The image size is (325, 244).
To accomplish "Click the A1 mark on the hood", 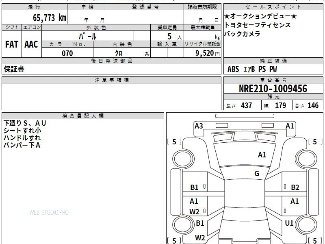I will pyautogui.click(x=262, y=155).
